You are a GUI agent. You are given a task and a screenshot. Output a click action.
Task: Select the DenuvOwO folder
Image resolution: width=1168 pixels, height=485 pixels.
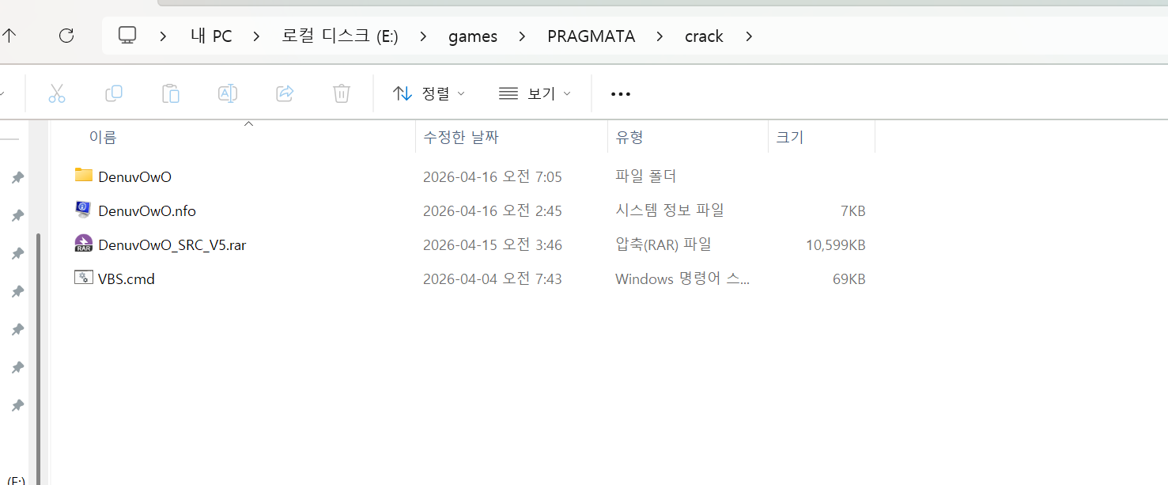(x=134, y=176)
